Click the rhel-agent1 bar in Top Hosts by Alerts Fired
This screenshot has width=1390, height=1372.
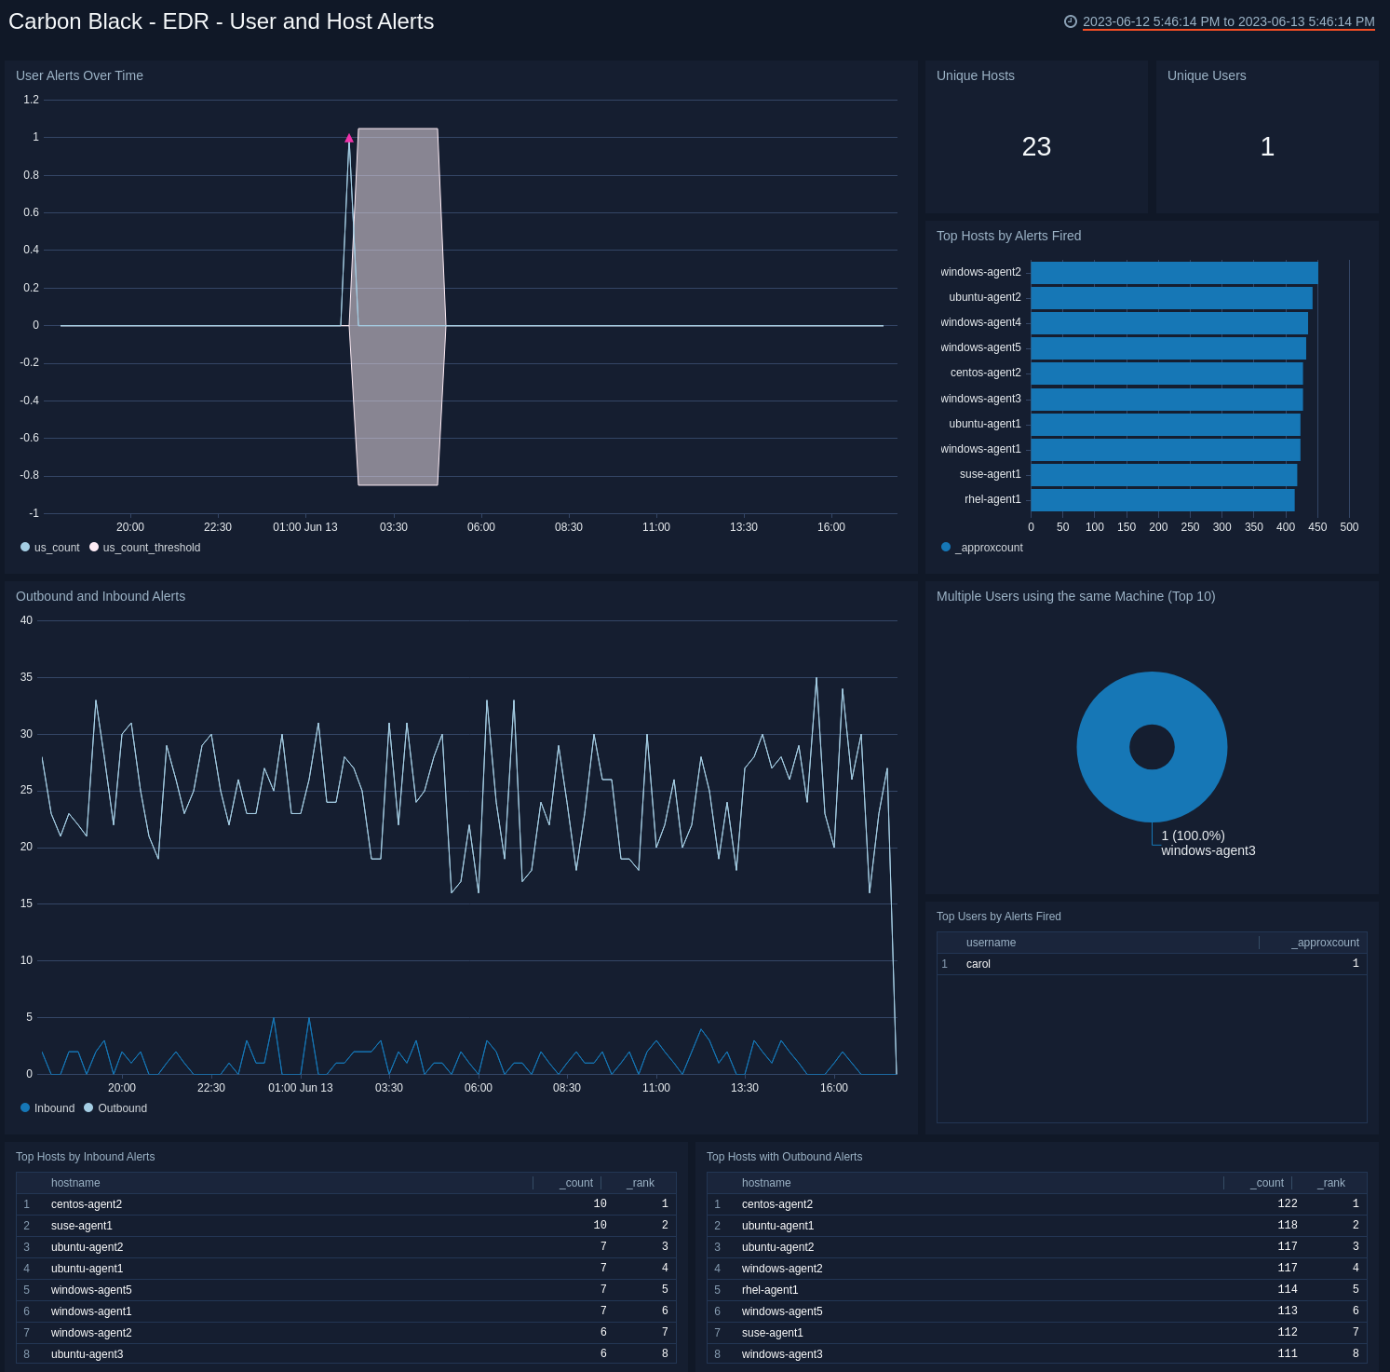1164,498
